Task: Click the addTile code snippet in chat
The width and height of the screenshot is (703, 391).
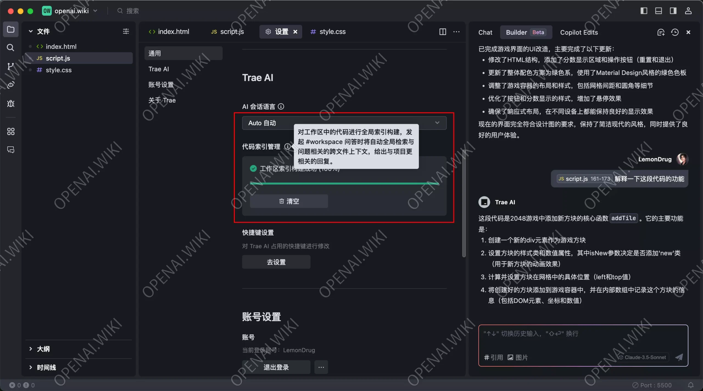Action: (623, 218)
